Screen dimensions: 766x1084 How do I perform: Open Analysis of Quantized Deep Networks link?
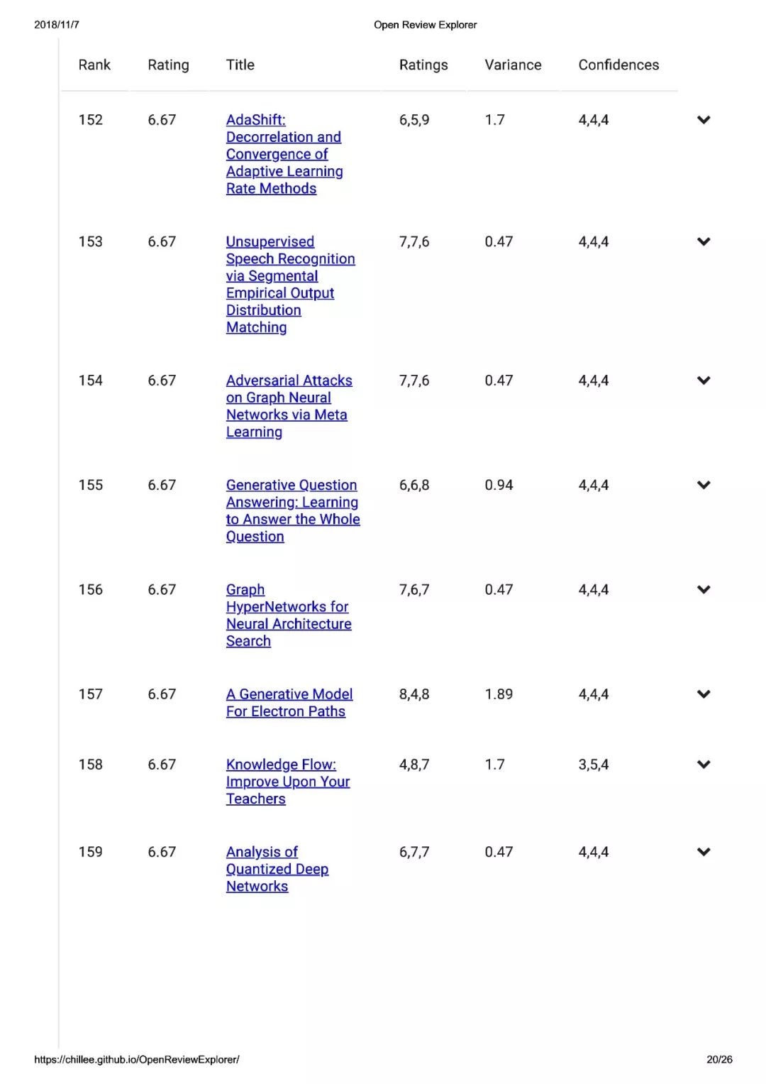(x=277, y=869)
